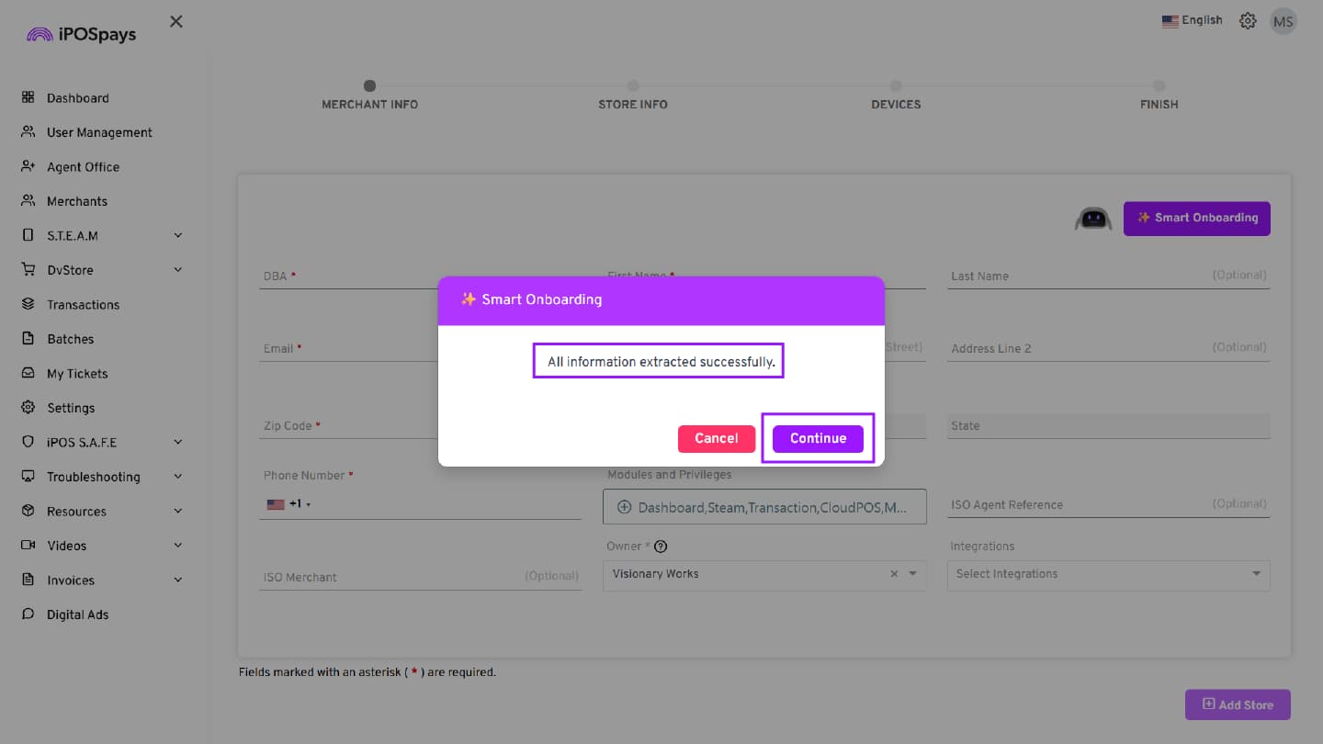Viewport: 1323px width, 744px height.
Task: Open phone country code selector
Action: (x=288, y=504)
